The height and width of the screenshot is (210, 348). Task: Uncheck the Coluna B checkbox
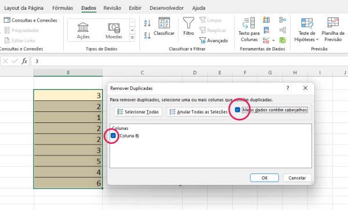coord(113,136)
